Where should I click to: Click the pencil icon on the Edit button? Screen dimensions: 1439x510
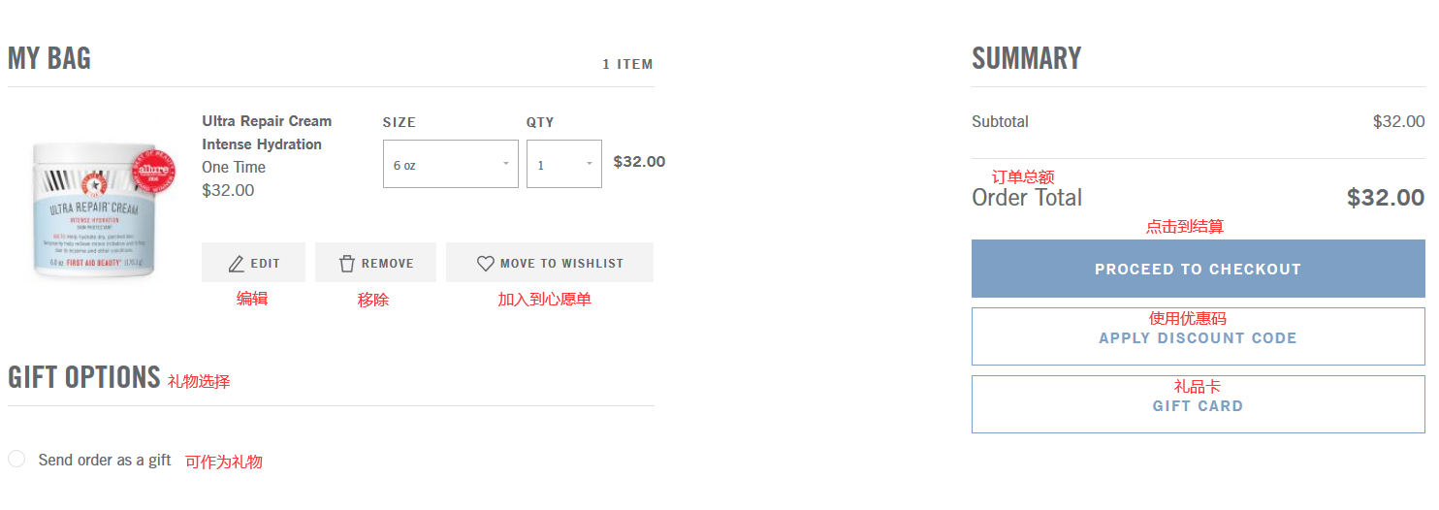coord(237,264)
